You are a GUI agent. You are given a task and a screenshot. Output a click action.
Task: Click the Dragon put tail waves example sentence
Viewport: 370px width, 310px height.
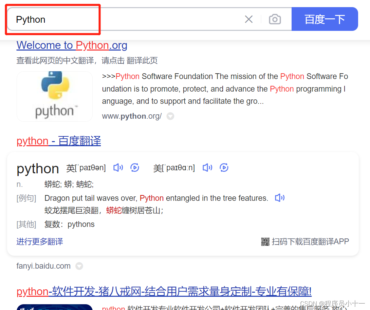click(156, 198)
